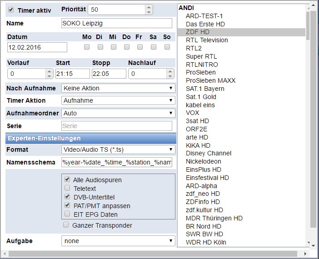The image size is (319, 259).
Task: Select ANDI channel group header
Action: tap(186, 8)
